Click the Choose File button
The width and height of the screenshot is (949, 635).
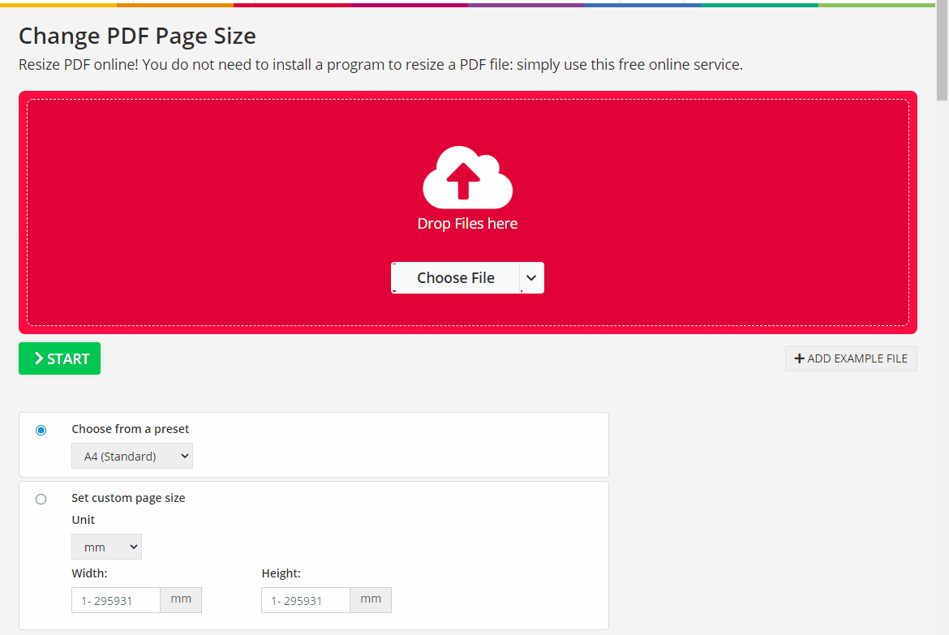(455, 278)
